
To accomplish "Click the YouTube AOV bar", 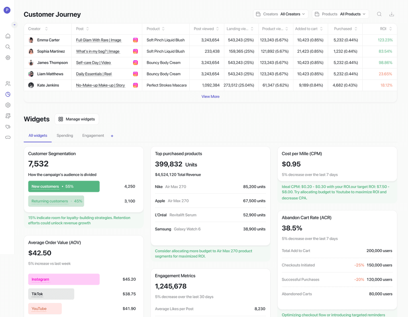I will (45, 309).
